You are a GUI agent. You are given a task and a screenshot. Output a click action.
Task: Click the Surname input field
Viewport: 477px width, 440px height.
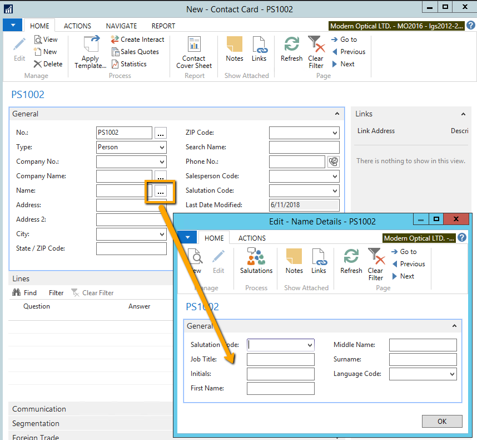423,360
